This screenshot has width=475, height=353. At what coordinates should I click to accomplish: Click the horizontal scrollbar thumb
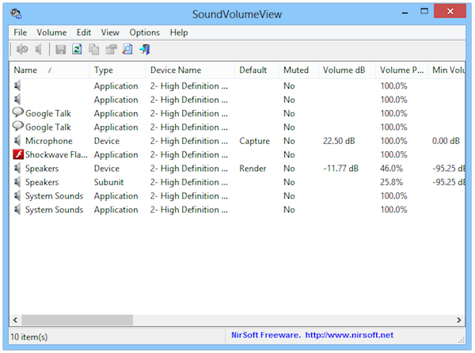point(78,320)
